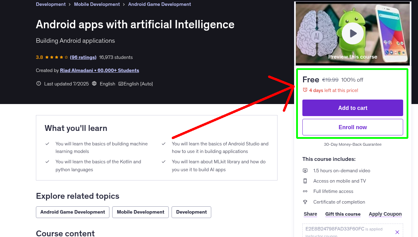Click the globe language icon
This screenshot has height=237, width=418.
tap(94, 84)
